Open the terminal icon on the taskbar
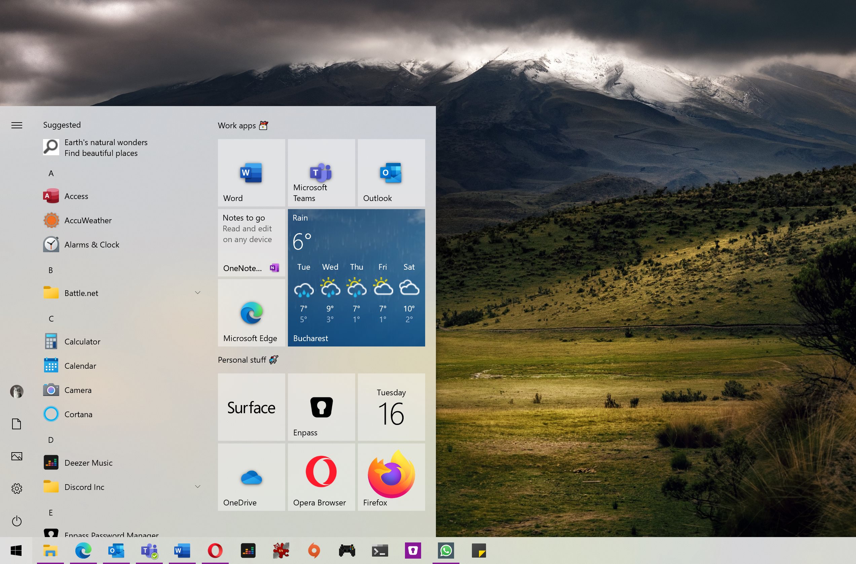 click(x=380, y=550)
